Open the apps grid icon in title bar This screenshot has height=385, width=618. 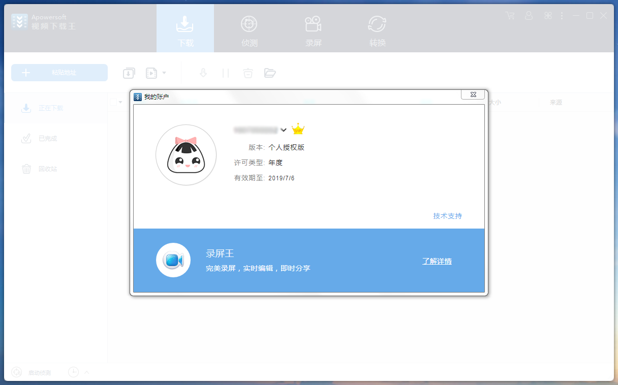click(548, 16)
